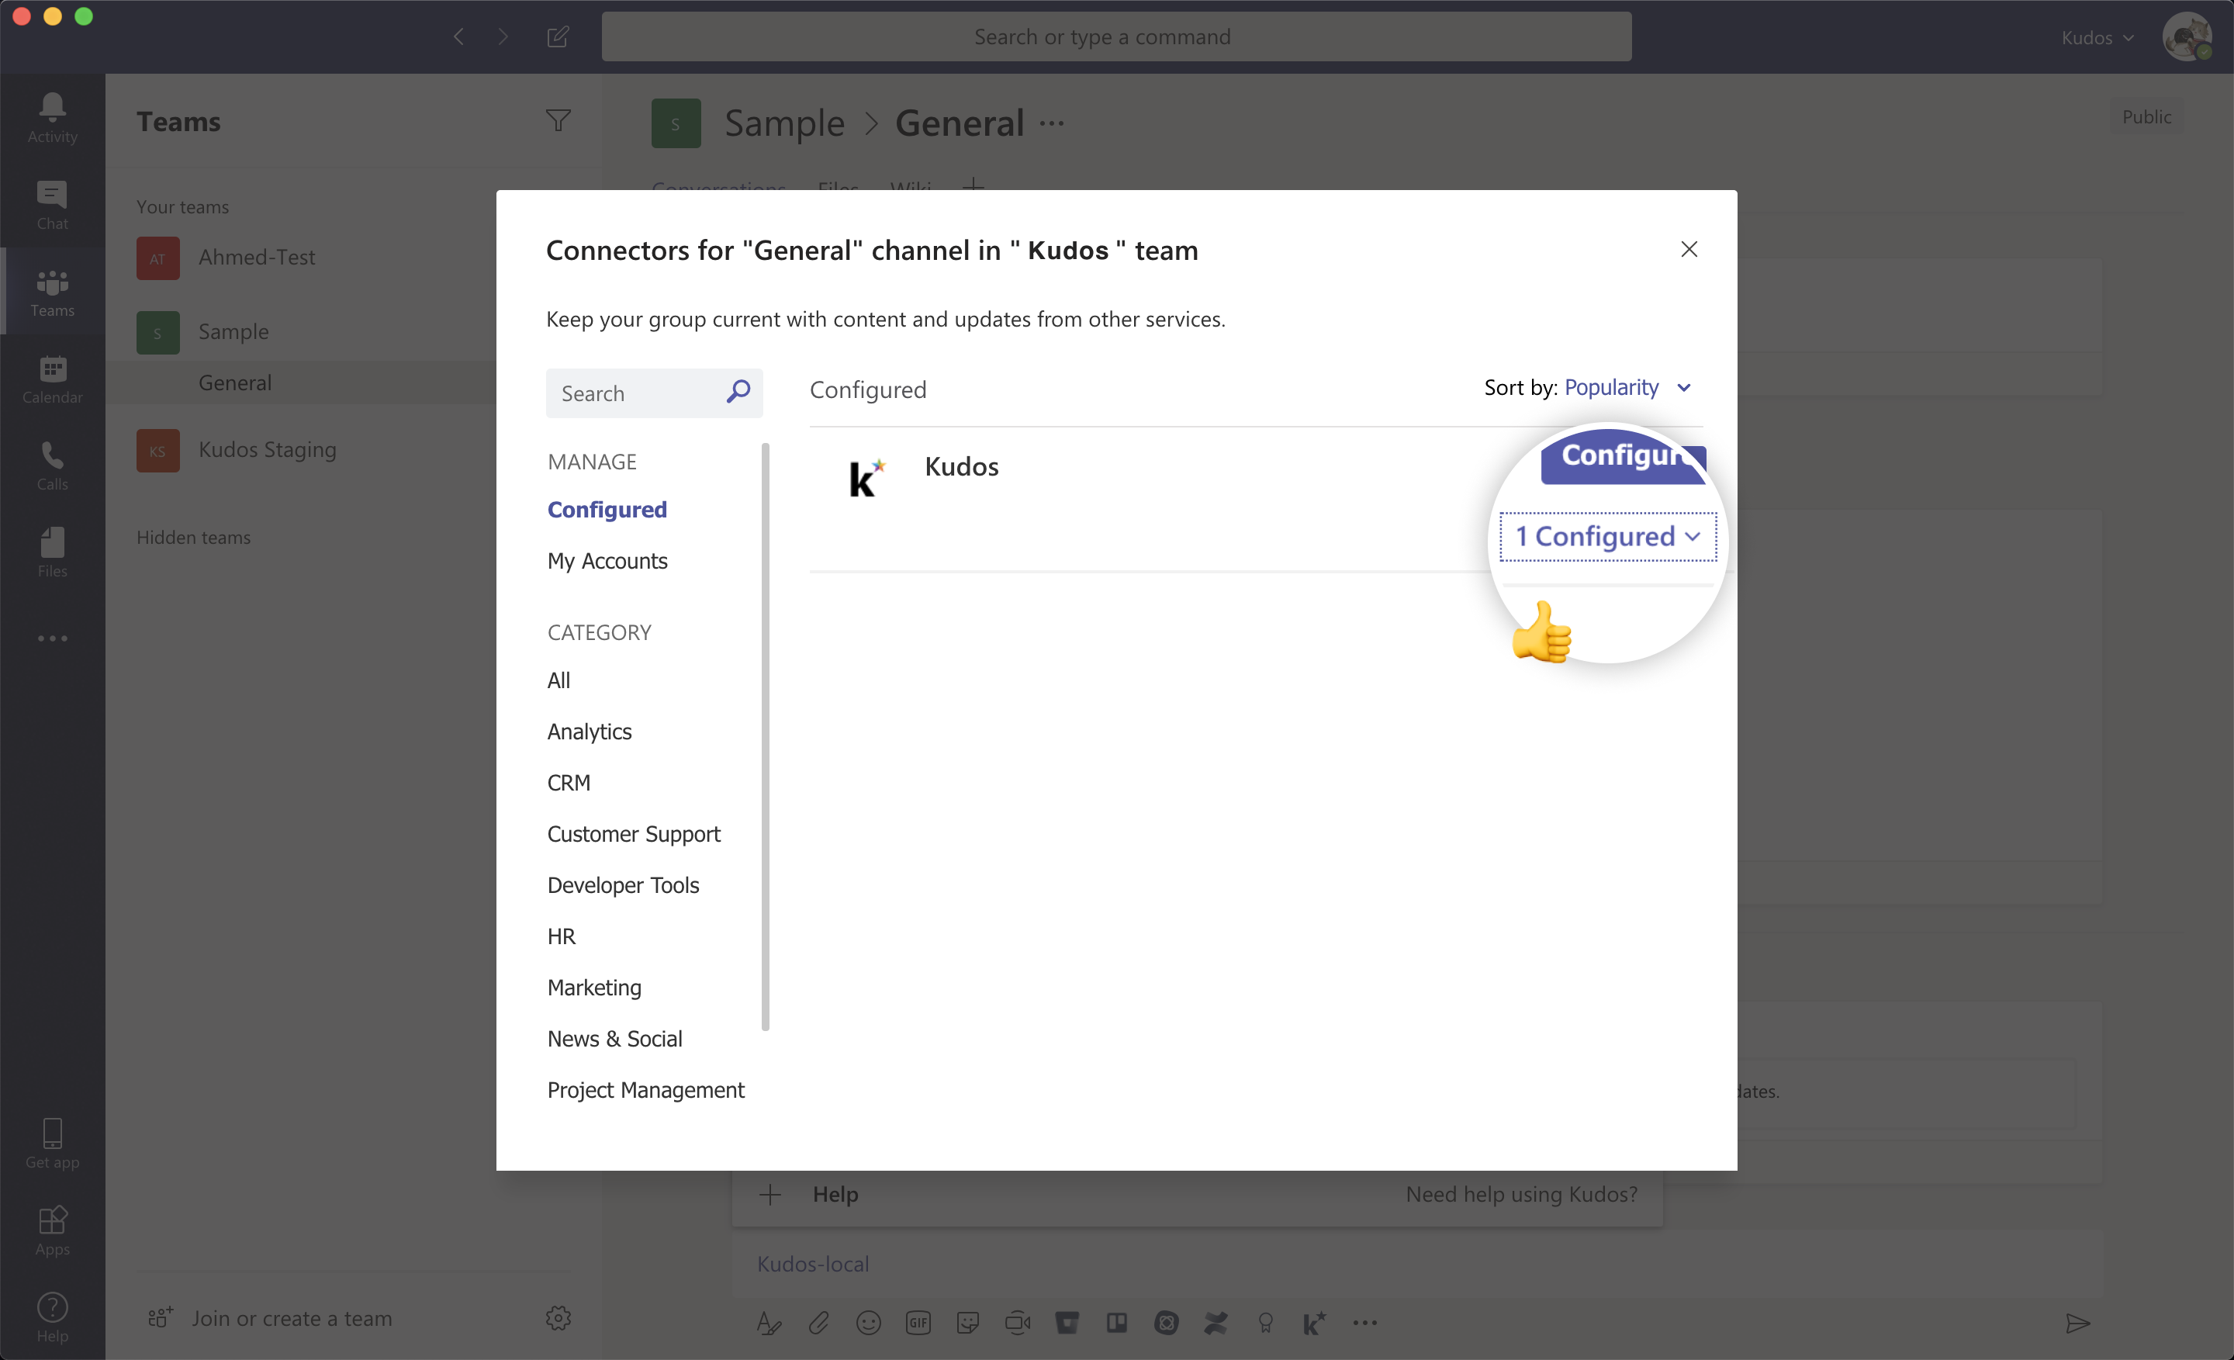The height and width of the screenshot is (1360, 2234).
Task: Click the search magnifier in connectors dialog
Action: pos(738,392)
